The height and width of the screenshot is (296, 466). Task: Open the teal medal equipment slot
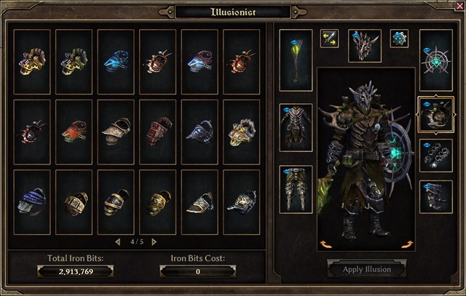pos(399,39)
